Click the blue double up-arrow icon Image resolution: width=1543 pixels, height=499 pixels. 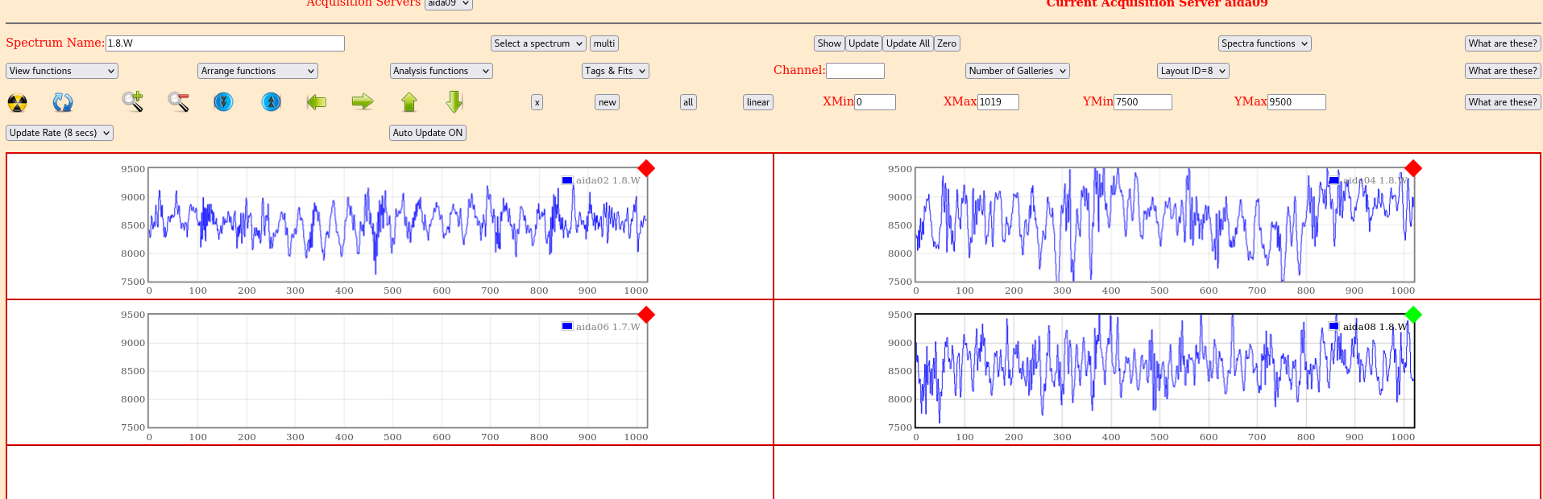coord(272,102)
